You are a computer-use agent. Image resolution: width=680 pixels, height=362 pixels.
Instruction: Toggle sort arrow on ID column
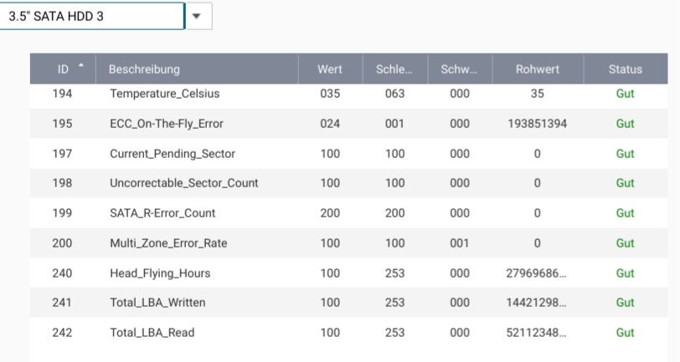80,67
